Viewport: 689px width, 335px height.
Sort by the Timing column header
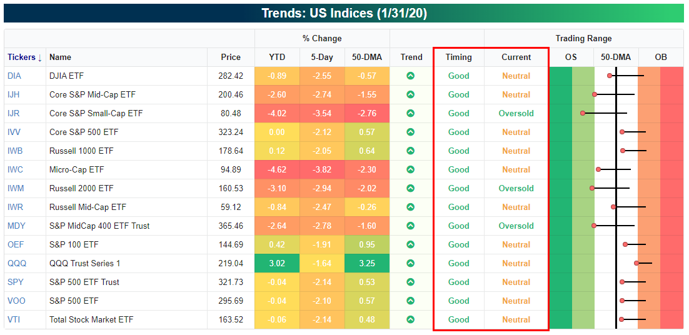pyautogui.click(x=458, y=57)
